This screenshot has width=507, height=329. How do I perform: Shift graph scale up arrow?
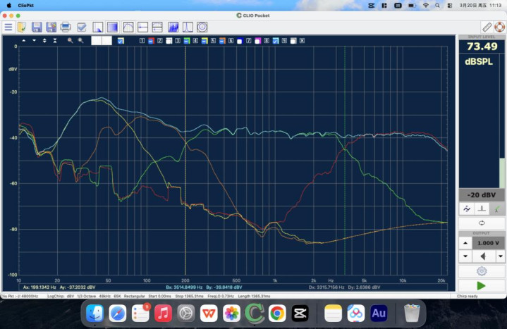click(x=23, y=41)
